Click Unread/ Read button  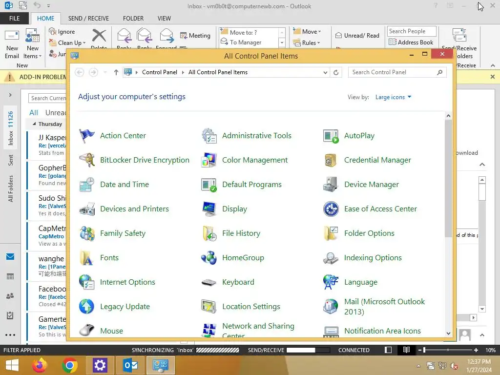pos(357,35)
